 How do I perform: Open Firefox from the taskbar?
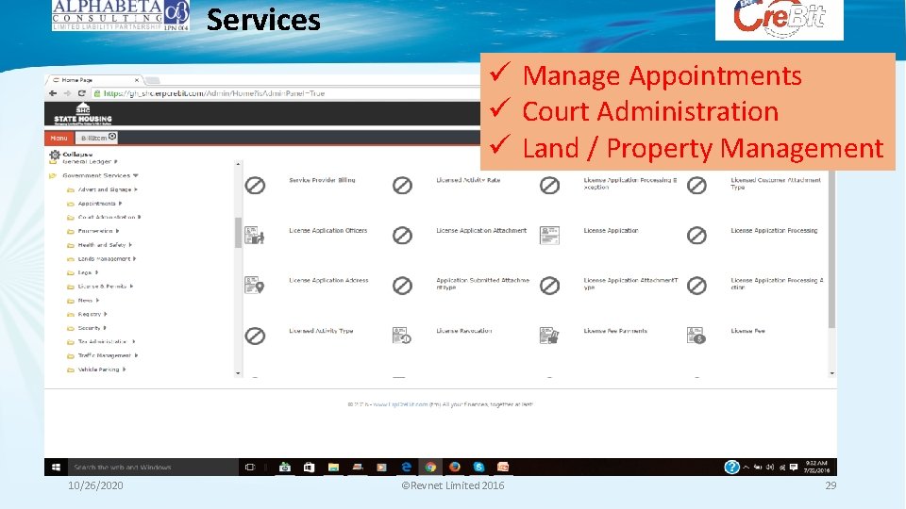tap(455, 467)
